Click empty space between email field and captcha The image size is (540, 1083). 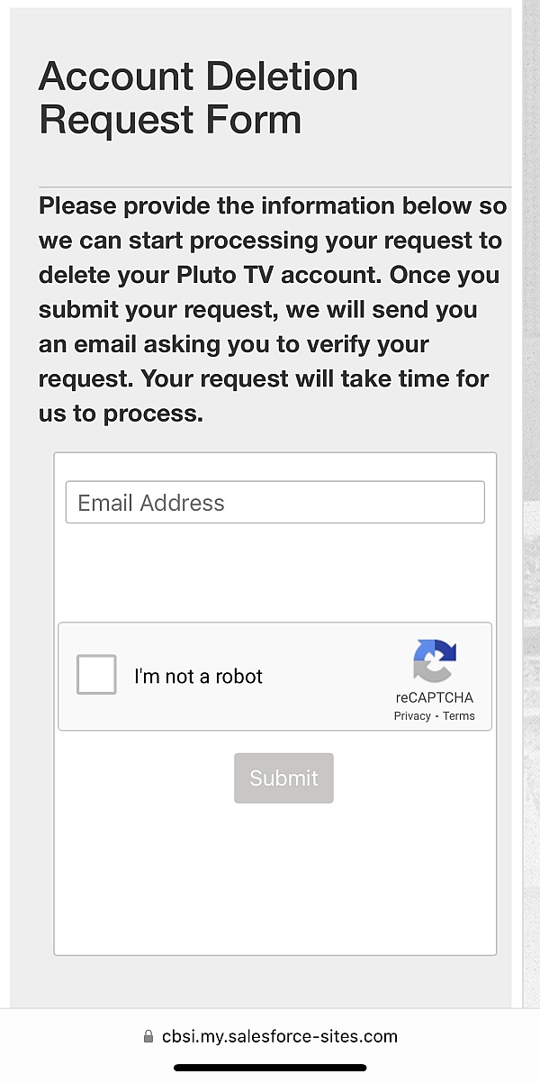pos(275,572)
